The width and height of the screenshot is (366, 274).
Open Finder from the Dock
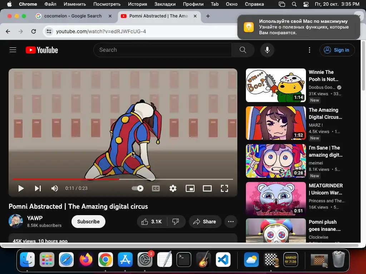27,259
